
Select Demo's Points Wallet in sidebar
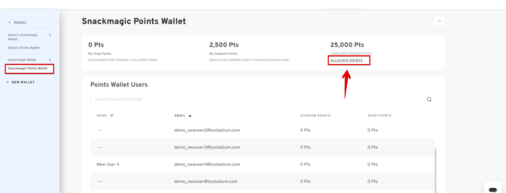23,48
